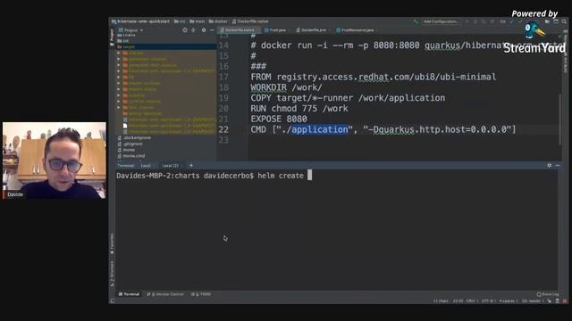
Task: Select the Local terminal tab
Action: point(146,166)
